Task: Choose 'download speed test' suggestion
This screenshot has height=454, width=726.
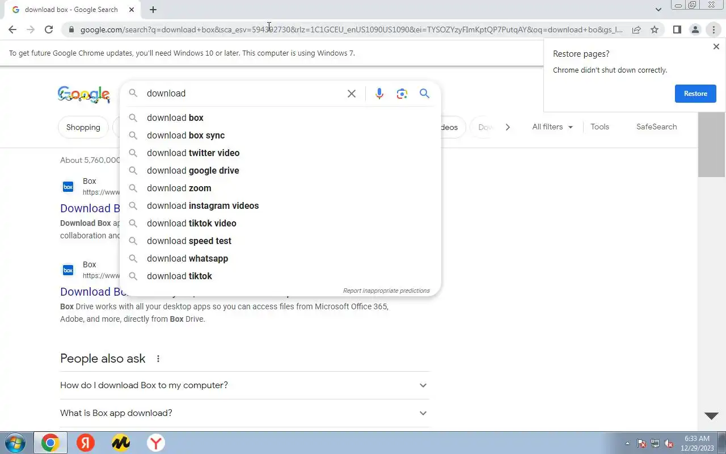Action: point(280,241)
